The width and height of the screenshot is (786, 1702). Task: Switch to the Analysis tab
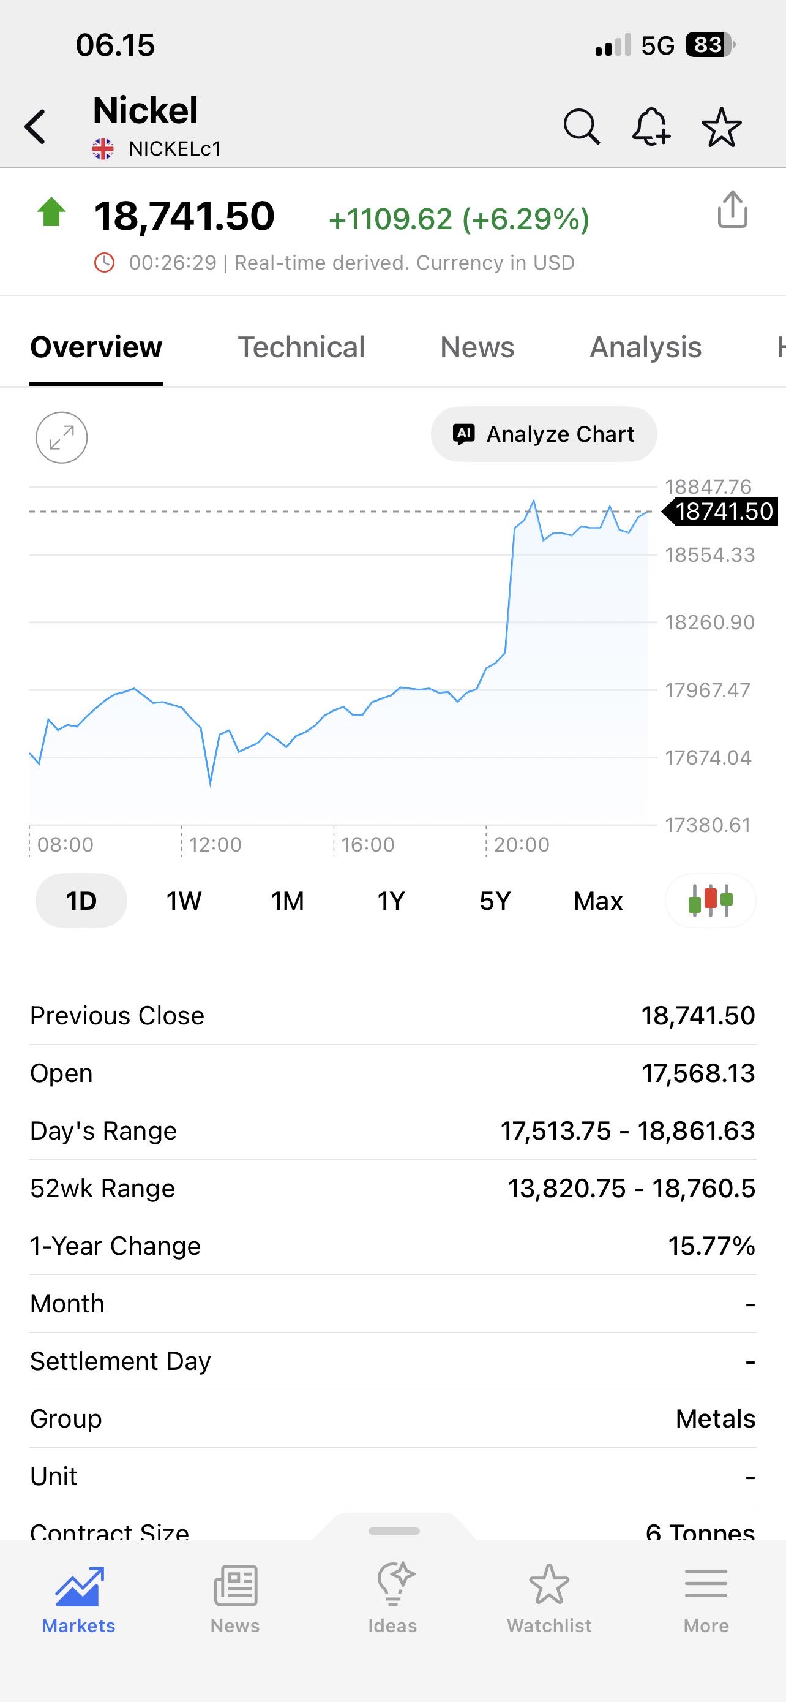[x=645, y=347]
